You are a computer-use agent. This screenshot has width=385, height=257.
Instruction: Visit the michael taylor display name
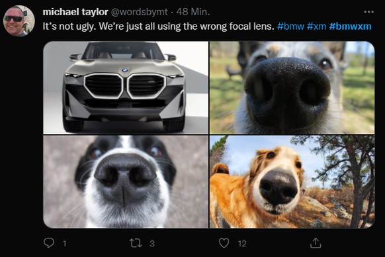[75, 11]
